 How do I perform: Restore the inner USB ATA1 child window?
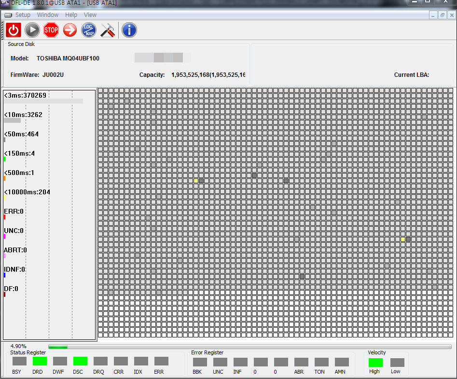(x=443, y=15)
